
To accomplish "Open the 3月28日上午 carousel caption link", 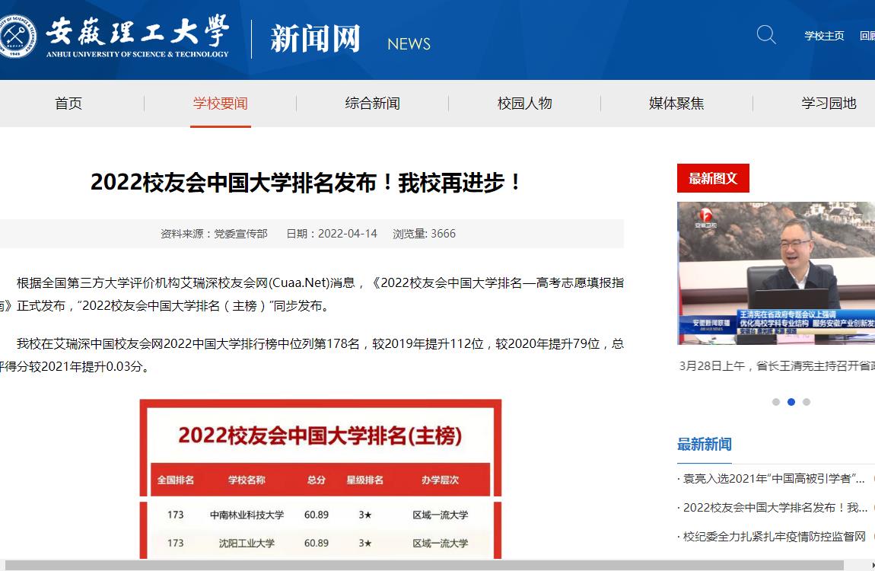I will [x=776, y=365].
